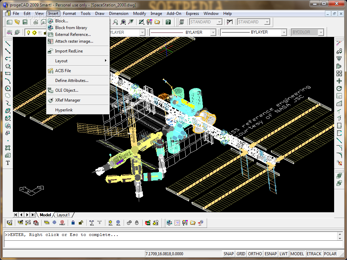Toggle SNAP in the status bar
This screenshot has width=347, height=260.
pyautogui.click(x=228, y=254)
